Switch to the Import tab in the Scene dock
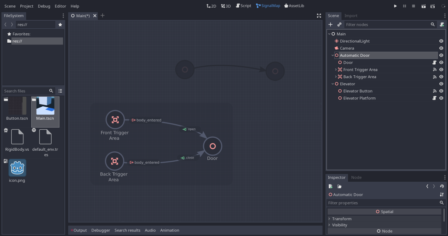Image resolution: width=448 pixels, height=236 pixels. [x=351, y=15]
